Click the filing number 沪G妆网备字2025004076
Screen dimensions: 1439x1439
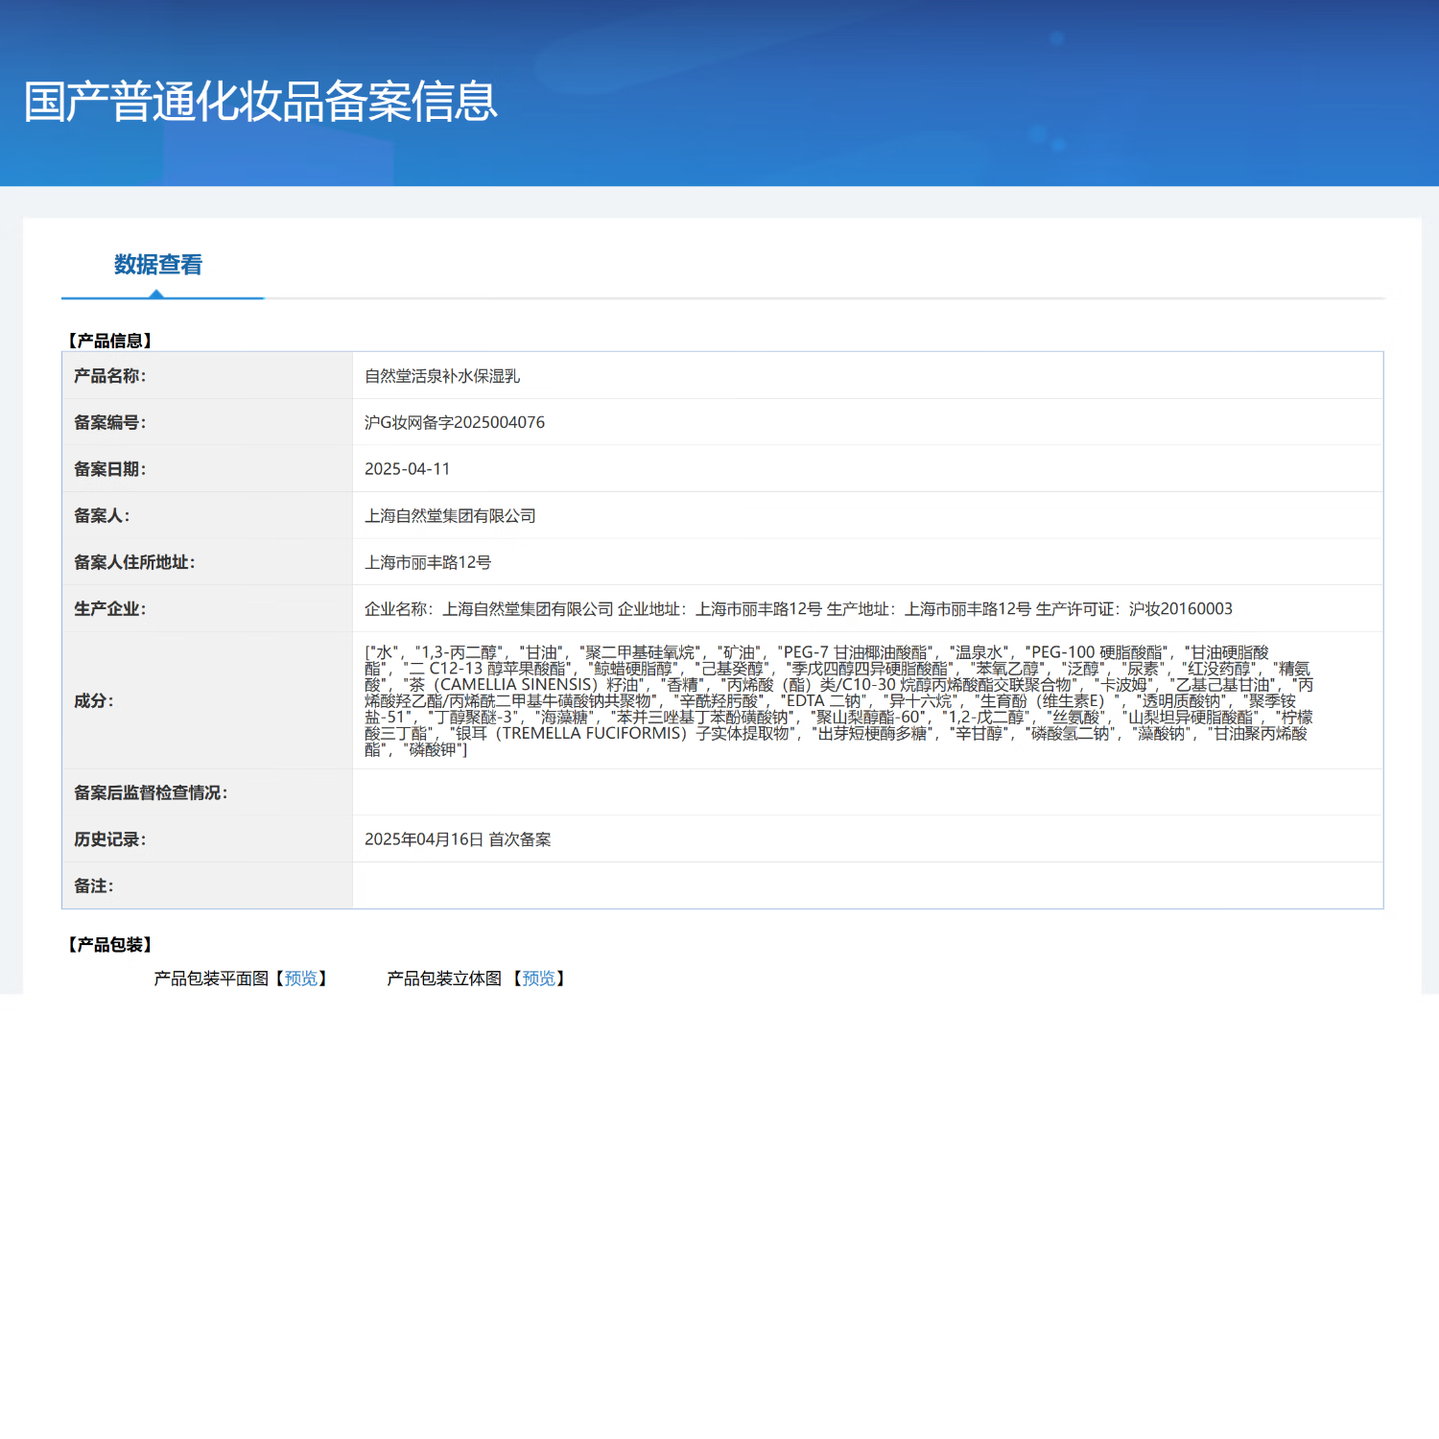[455, 422]
